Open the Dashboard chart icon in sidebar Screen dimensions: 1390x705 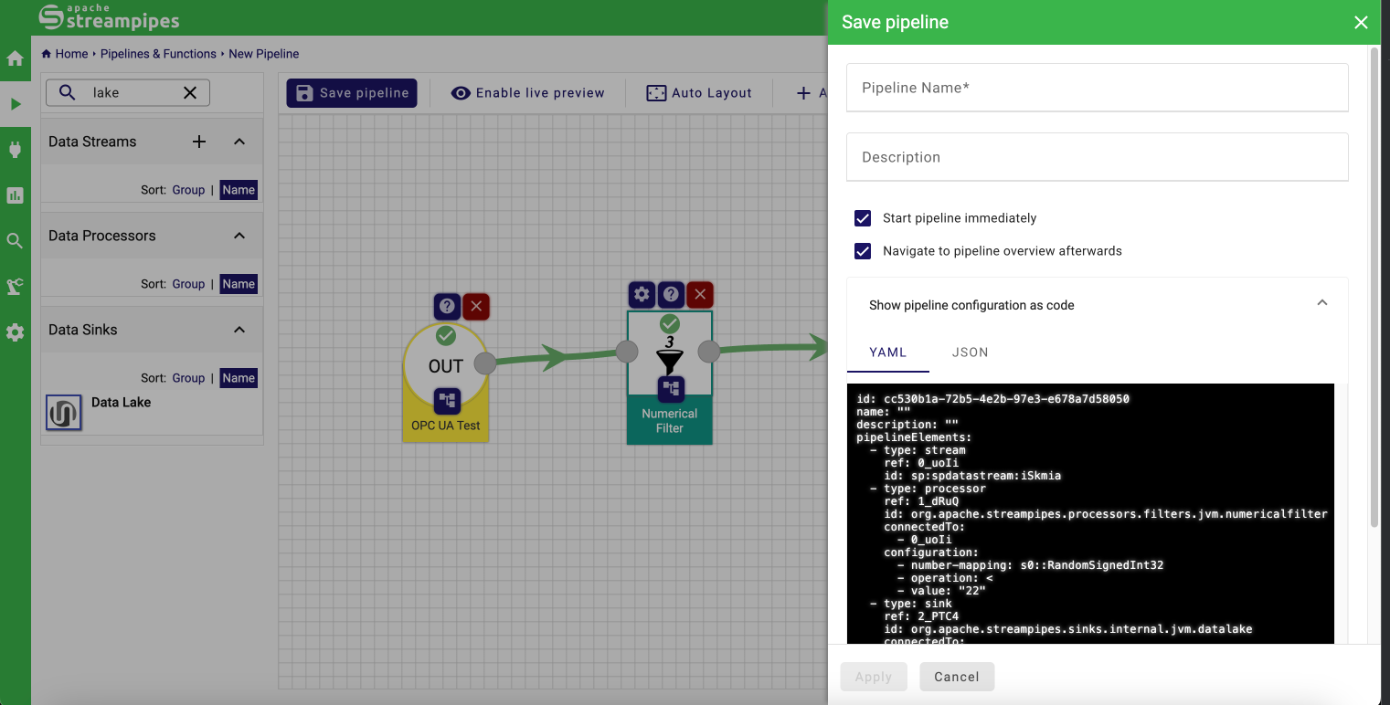coord(15,195)
